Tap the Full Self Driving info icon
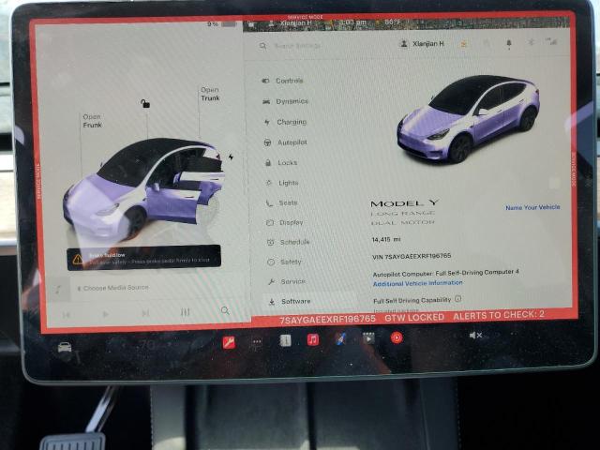The image size is (600, 450). coord(458,299)
